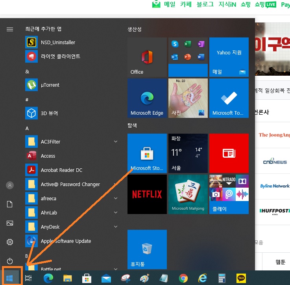The width and height of the screenshot is (290, 285).
Task: Open 쇼핑LIVE link in the Naver page
Action: [265, 4]
